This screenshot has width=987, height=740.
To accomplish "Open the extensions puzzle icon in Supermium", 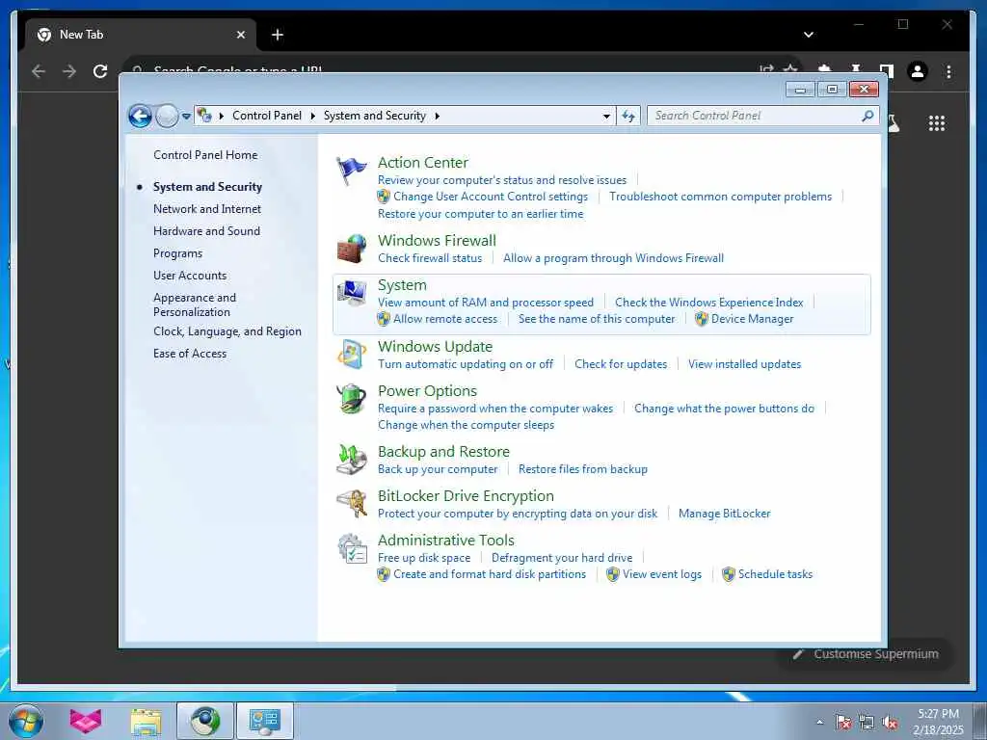I will (825, 69).
